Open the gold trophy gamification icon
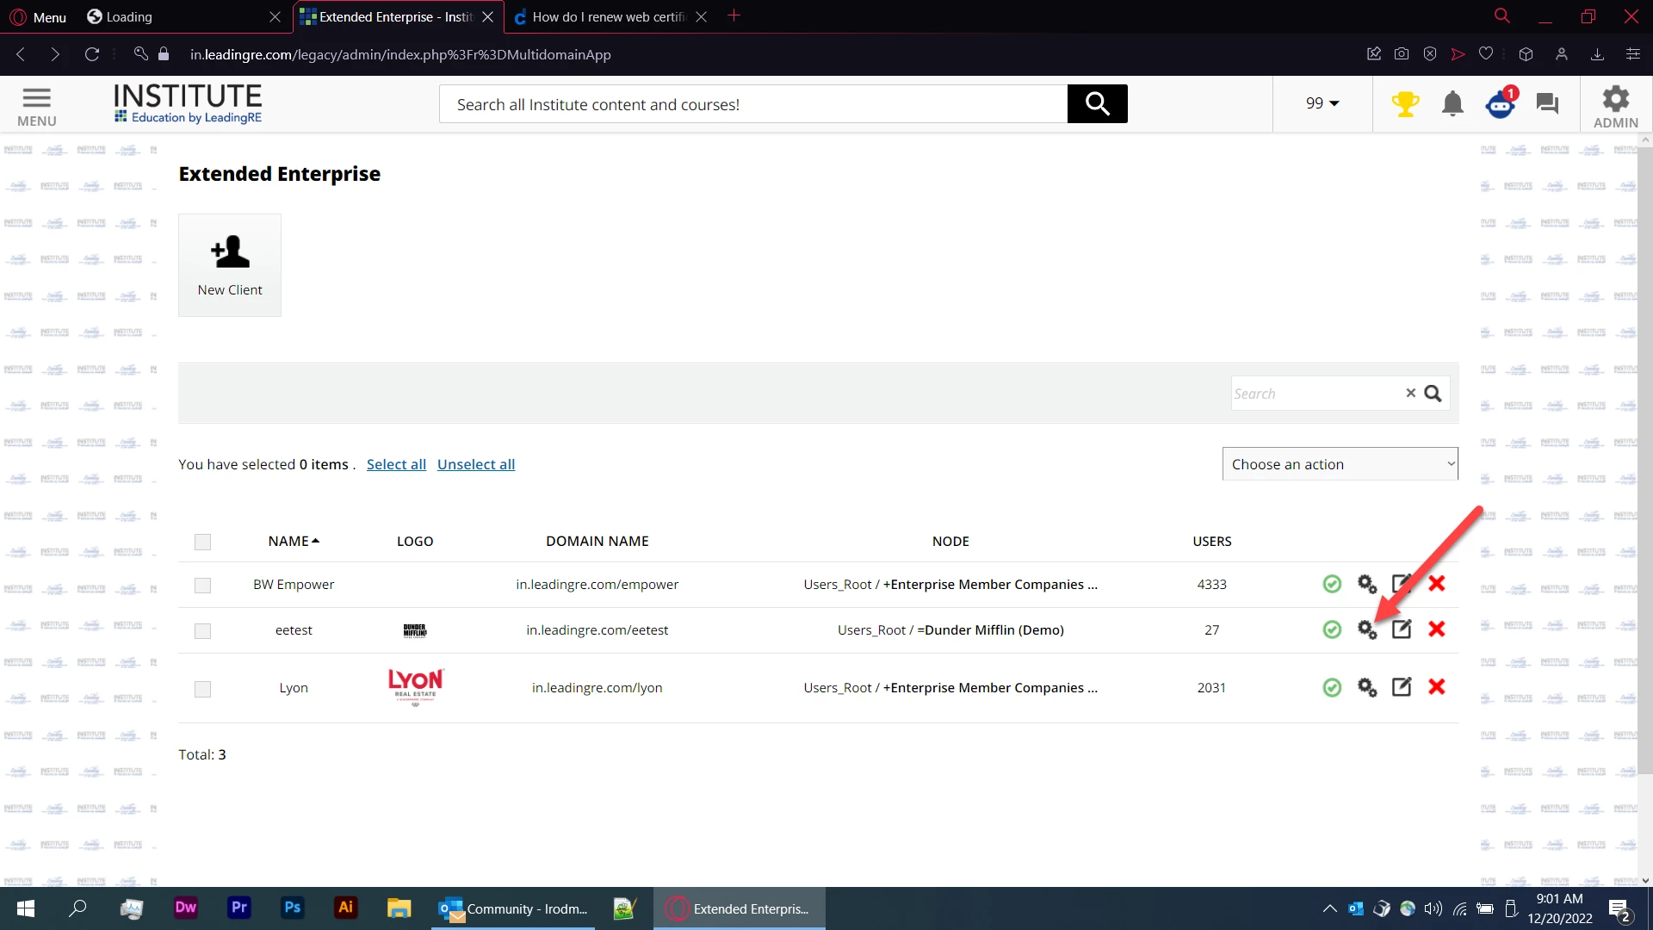1653x930 pixels. 1405,104
